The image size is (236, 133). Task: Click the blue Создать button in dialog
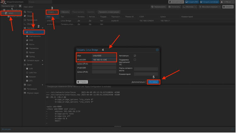(x=154, y=82)
